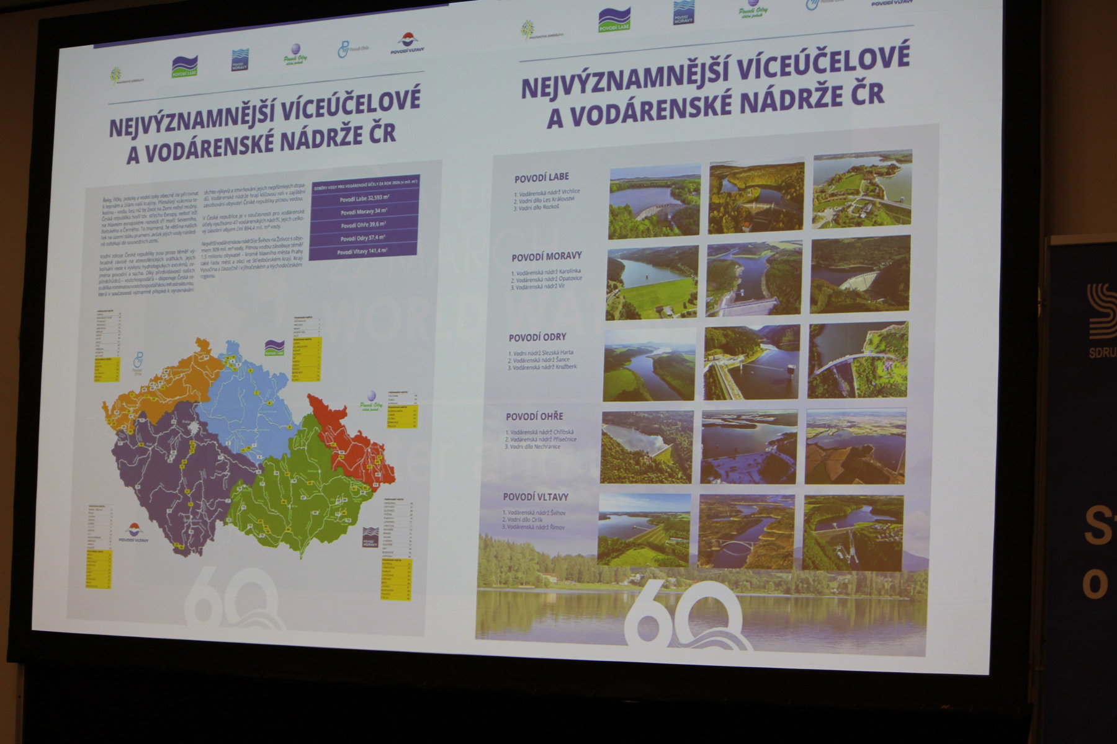Open middle photo in the Povodí Vltavy row
Viewport: 1117px width, 744px height.
pyautogui.click(x=747, y=531)
